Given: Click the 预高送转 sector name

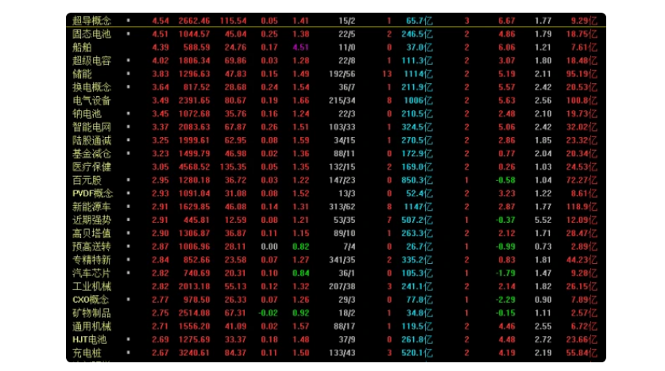Looking at the screenshot, I should coord(91,247).
